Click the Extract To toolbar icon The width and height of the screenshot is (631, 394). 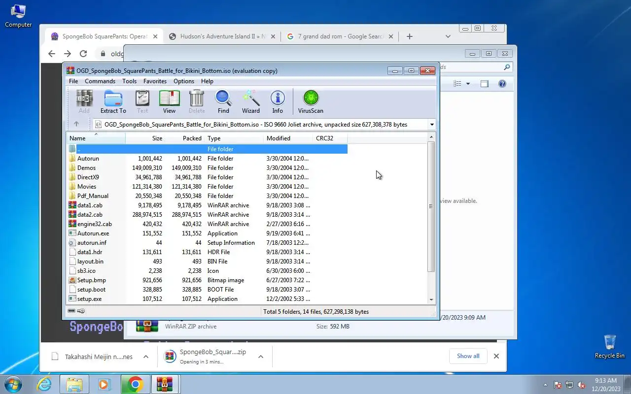113,102
